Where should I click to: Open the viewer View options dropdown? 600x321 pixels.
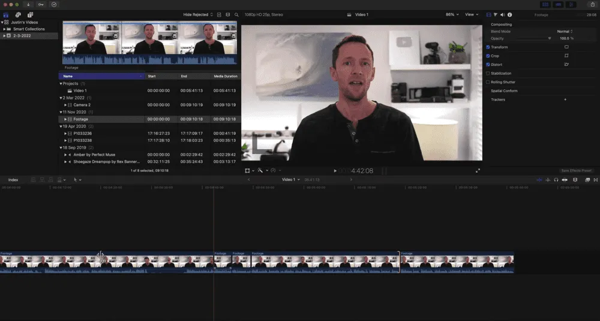coord(472,14)
